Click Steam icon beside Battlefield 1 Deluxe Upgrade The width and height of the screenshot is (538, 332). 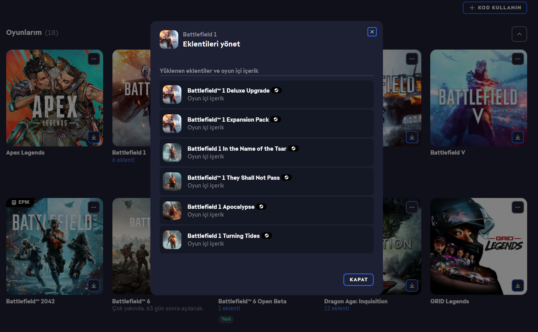[277, 90]
